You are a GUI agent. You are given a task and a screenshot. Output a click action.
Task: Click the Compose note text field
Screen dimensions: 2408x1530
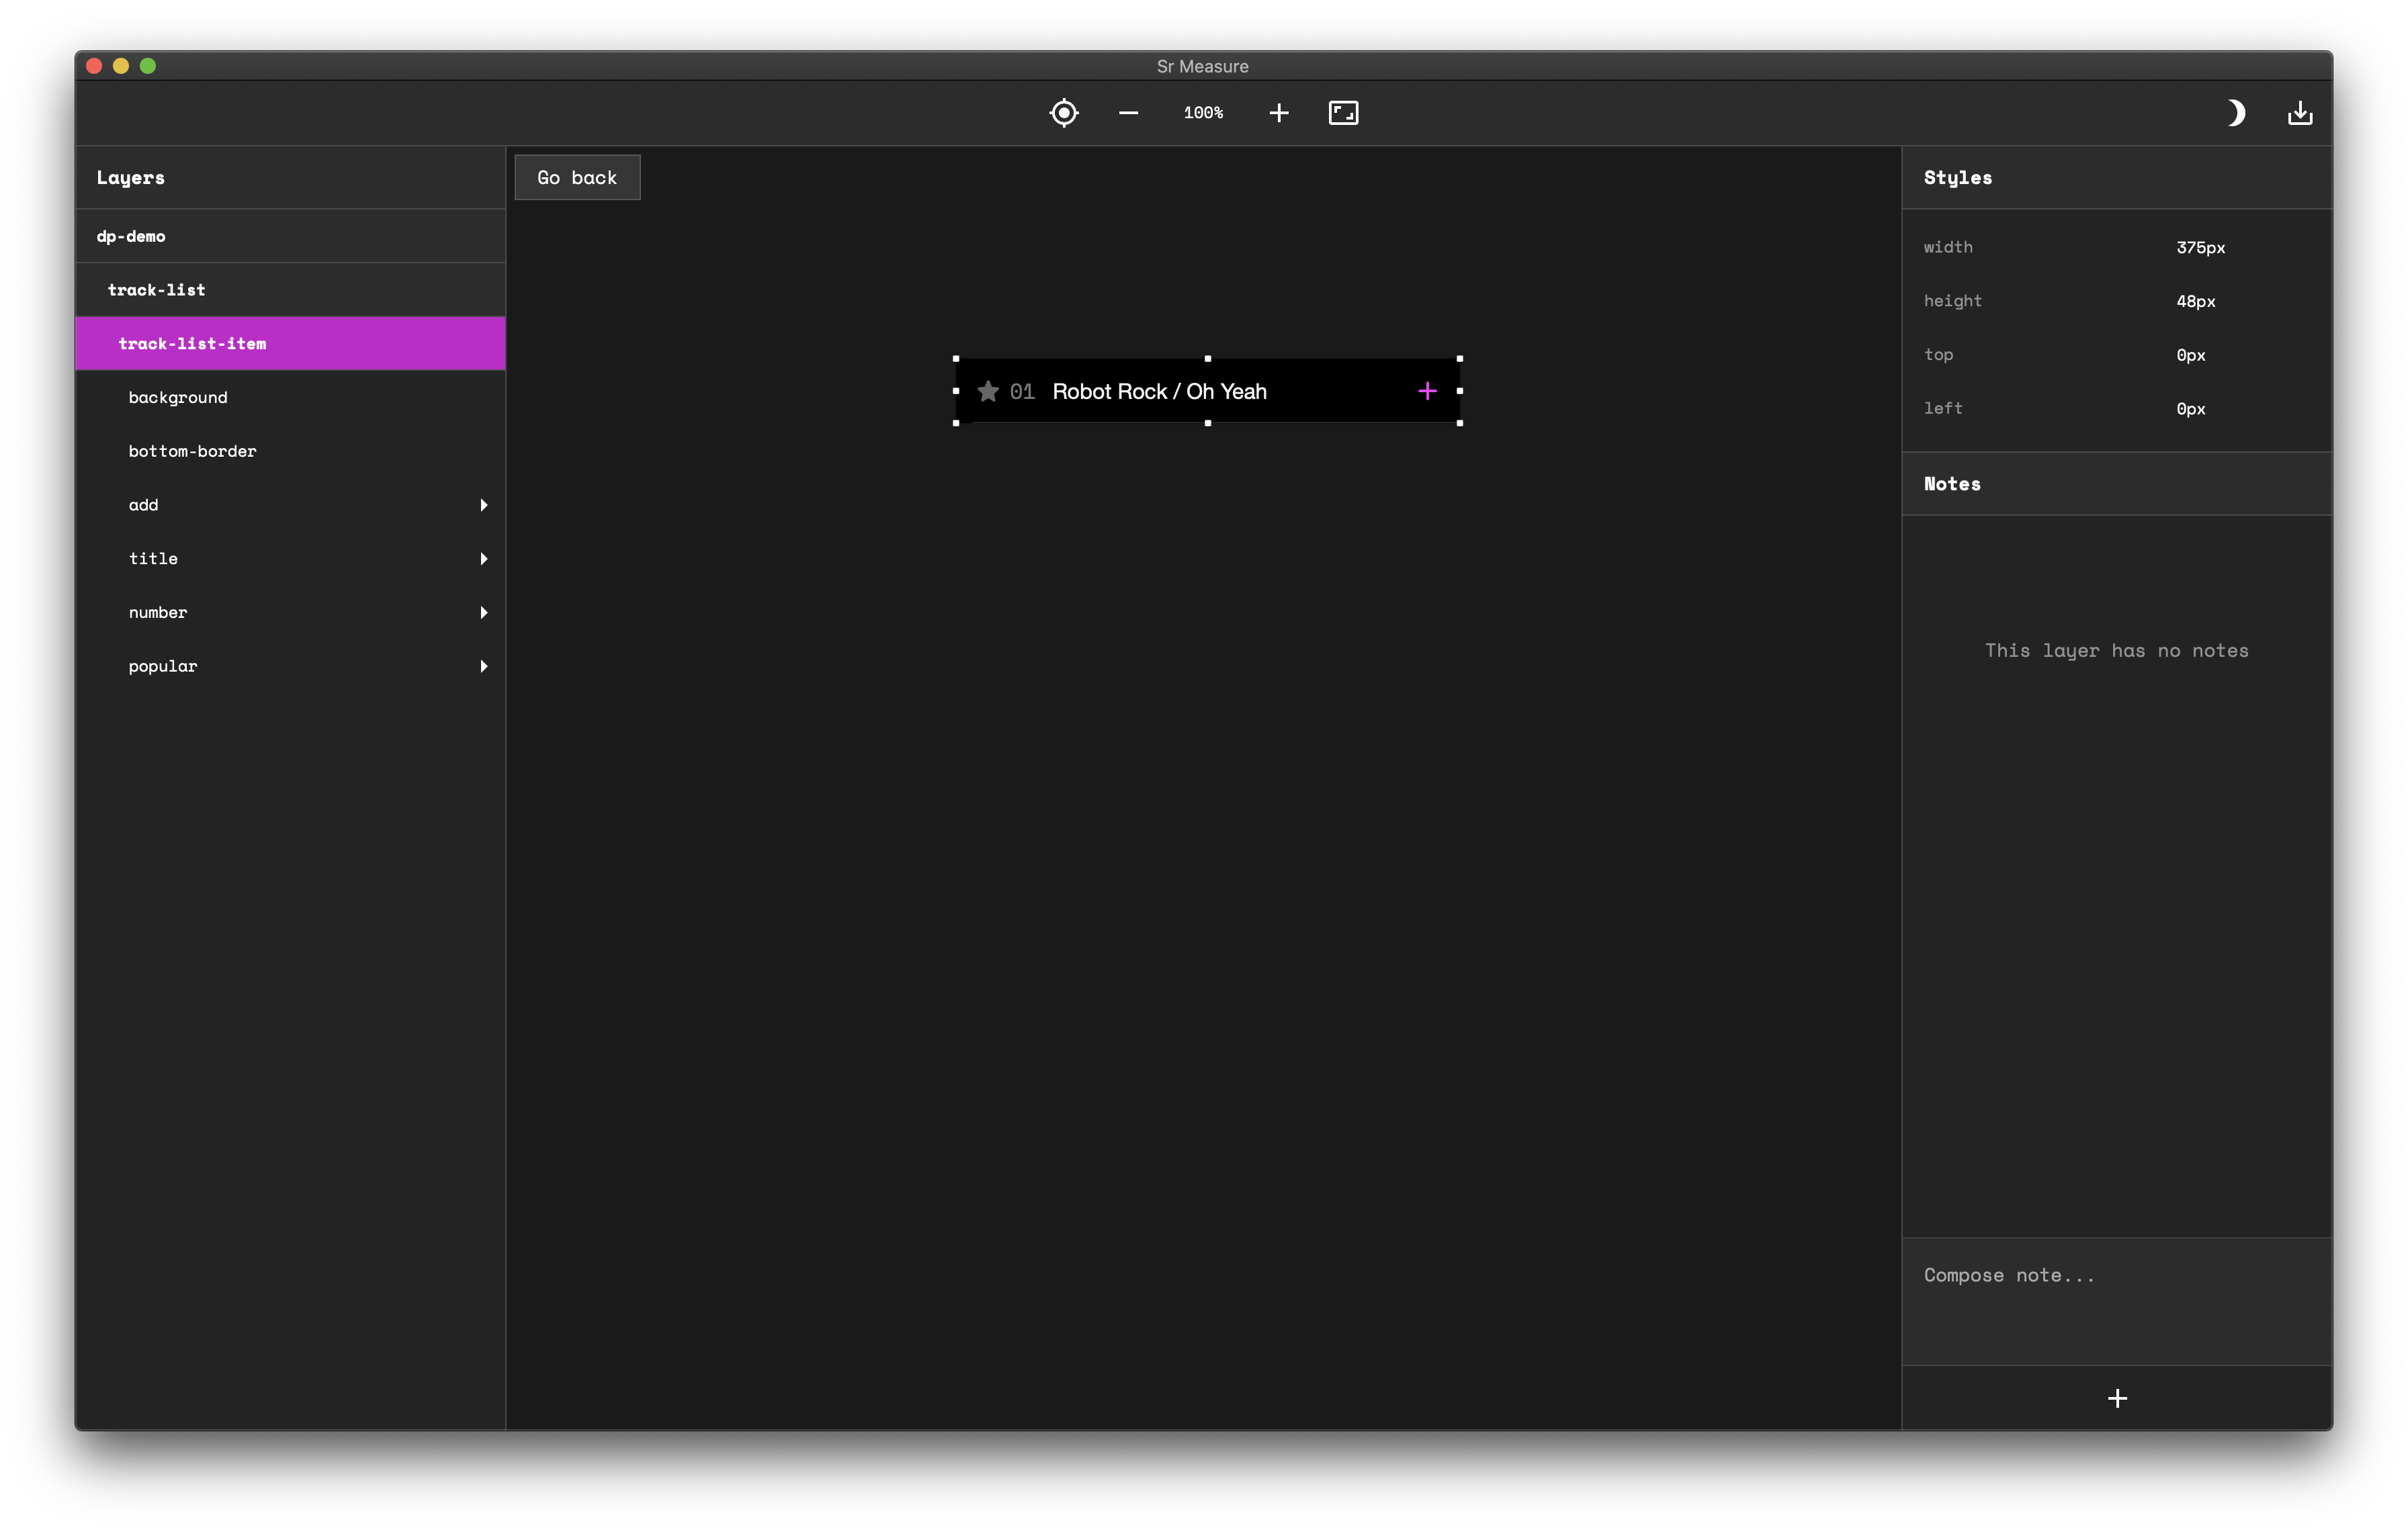tap(2116, 1299)
